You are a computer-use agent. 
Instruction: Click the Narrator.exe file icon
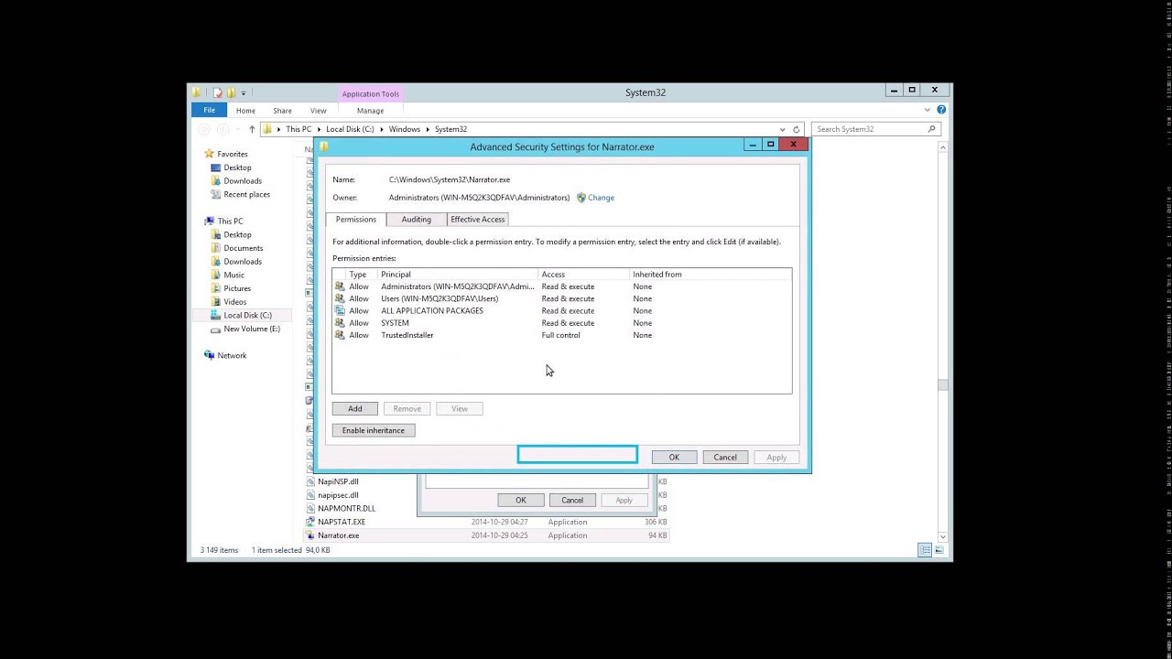tap(311, 535)
